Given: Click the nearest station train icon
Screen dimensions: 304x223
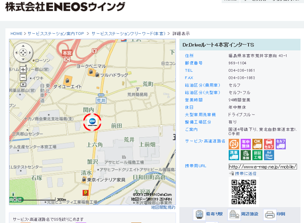Looking at the screenshot, I should (199, 214).
